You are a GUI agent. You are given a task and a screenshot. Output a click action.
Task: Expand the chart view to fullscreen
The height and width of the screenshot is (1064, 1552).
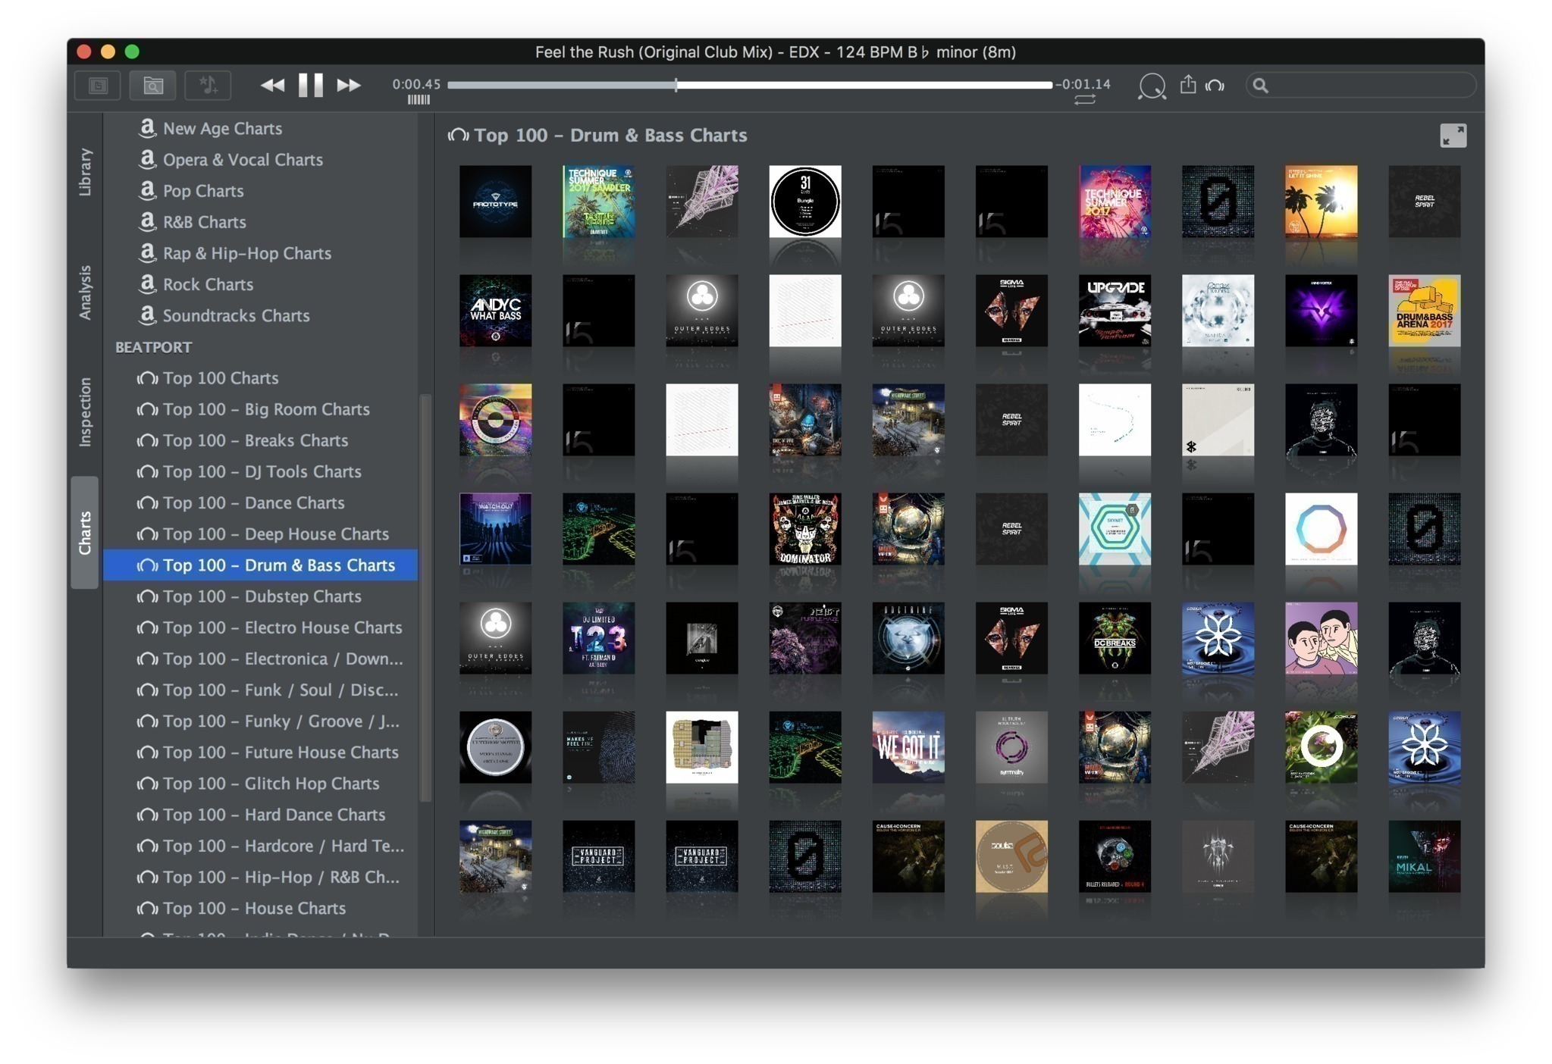1452,136
